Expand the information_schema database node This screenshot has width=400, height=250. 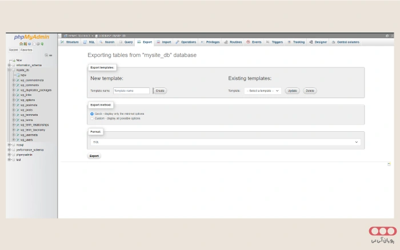[9, 65]
